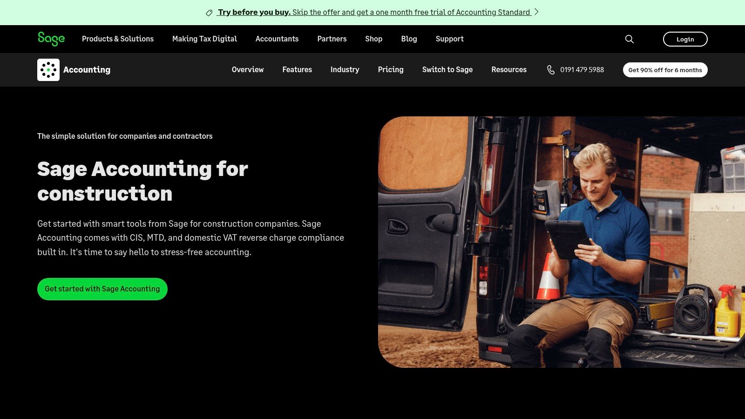This screenshot has height=419, width=745.
Task: Select the Overview tab in the Accounting bar
Action: tap(248, 69)
